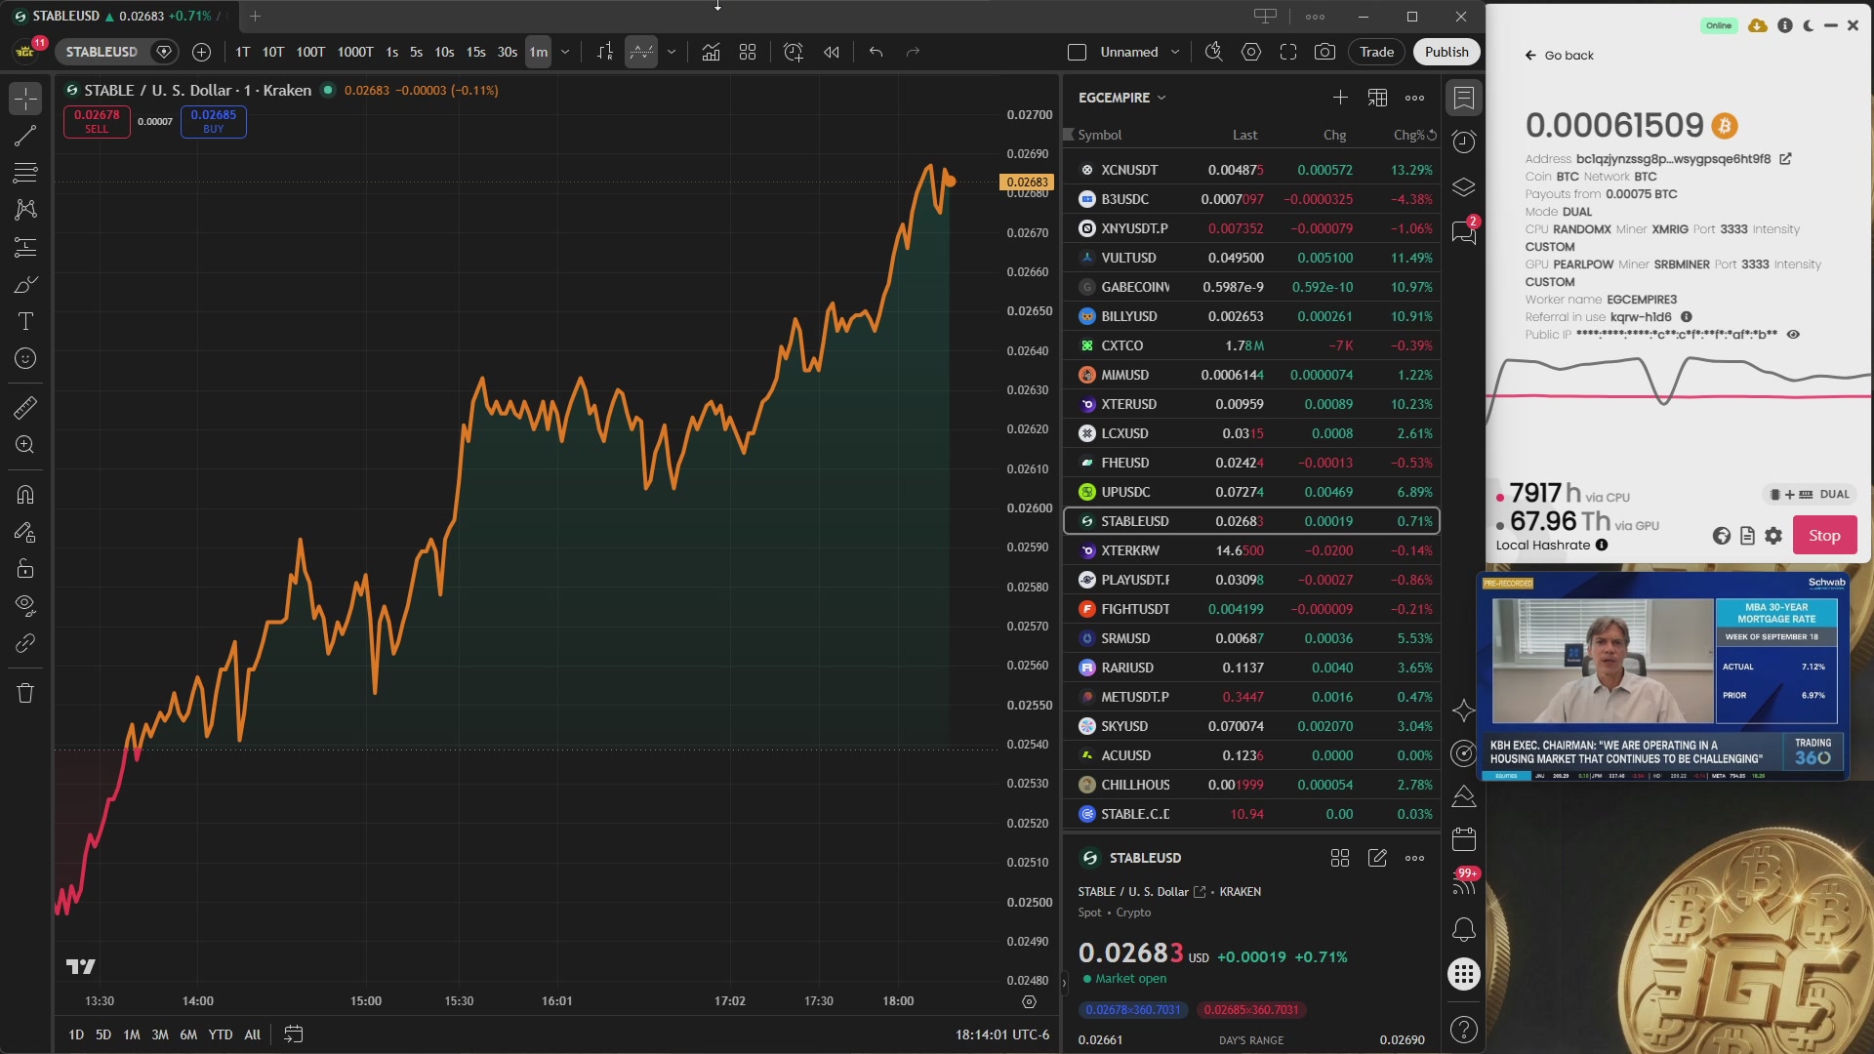The image size is (1874, 1054).
Task: Open quick search in top toolbar
Action: 1213,52
